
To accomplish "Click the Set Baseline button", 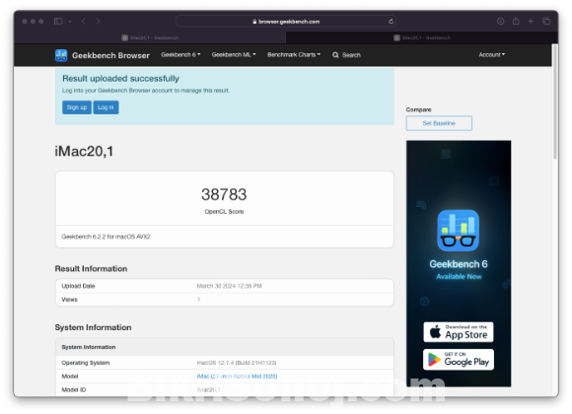I will click(439, 123).
